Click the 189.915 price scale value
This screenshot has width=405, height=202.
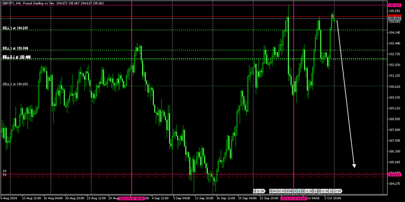point(394,97)
